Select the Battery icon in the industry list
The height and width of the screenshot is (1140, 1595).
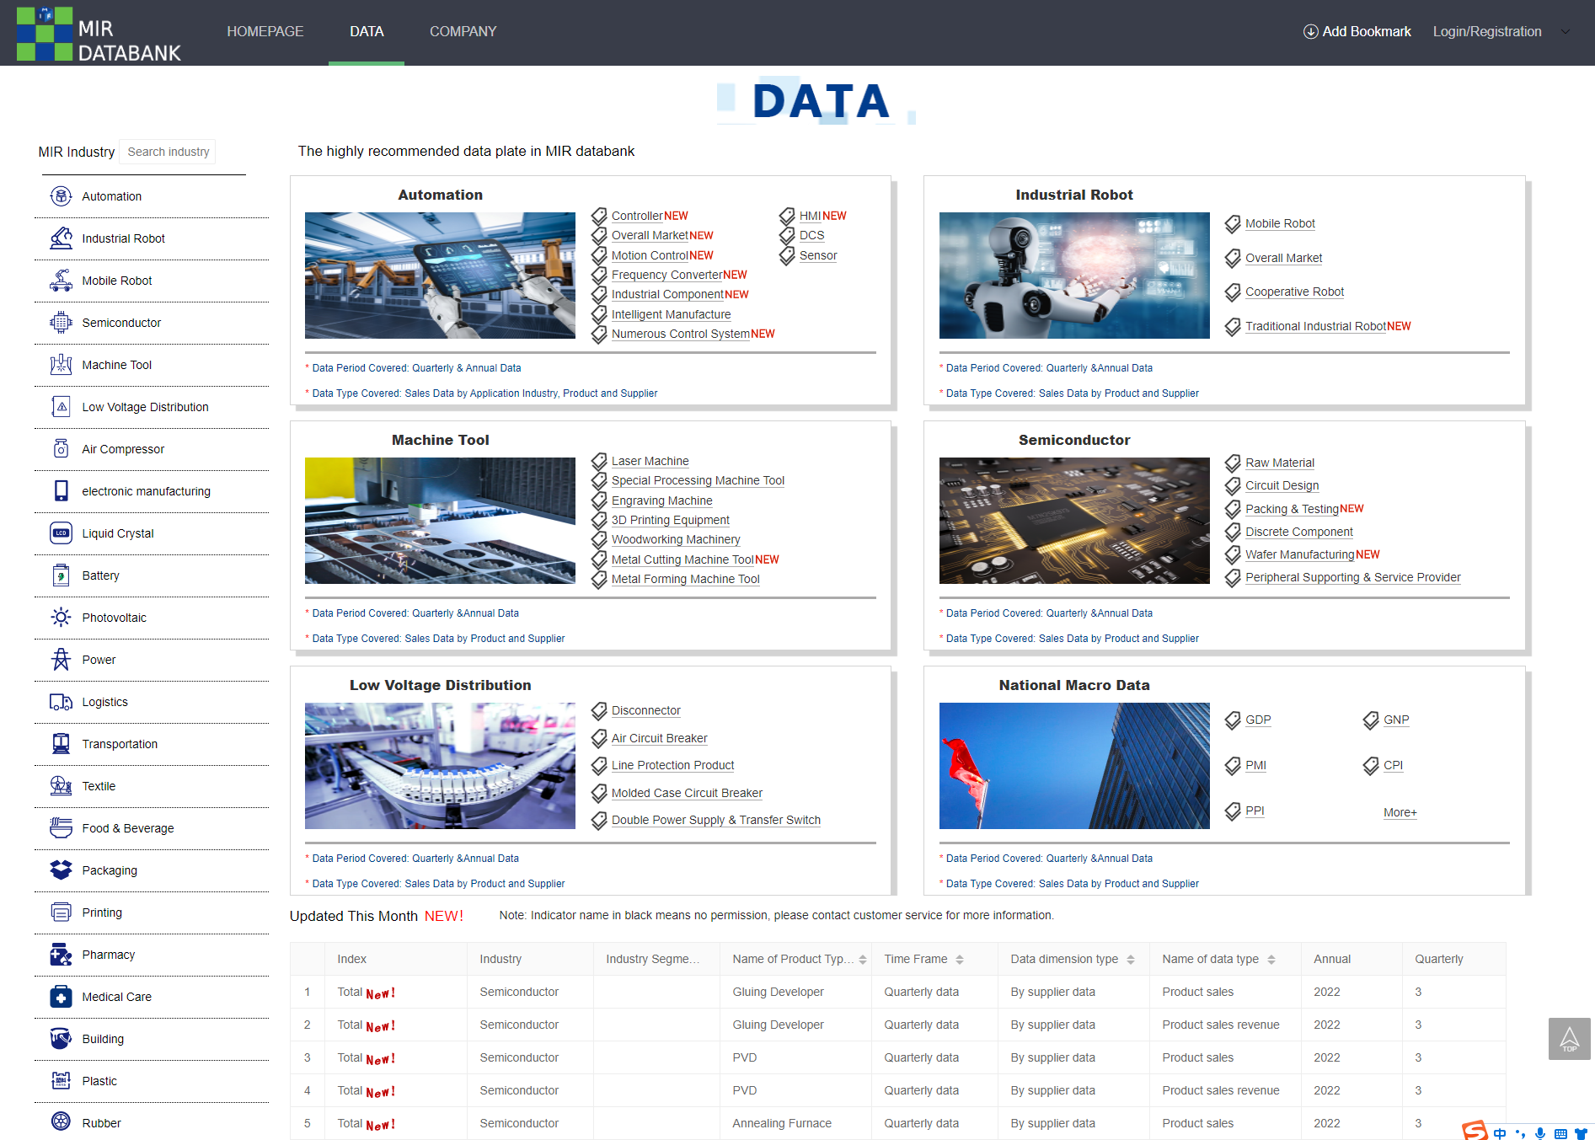point(61,575)
